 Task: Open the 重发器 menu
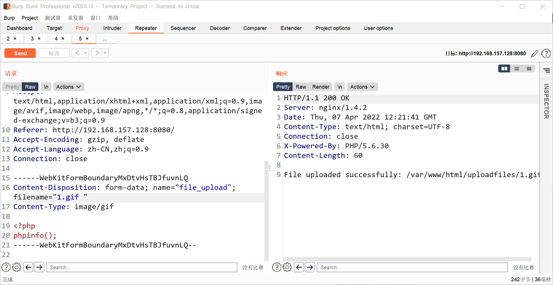(x=75, y=18)
